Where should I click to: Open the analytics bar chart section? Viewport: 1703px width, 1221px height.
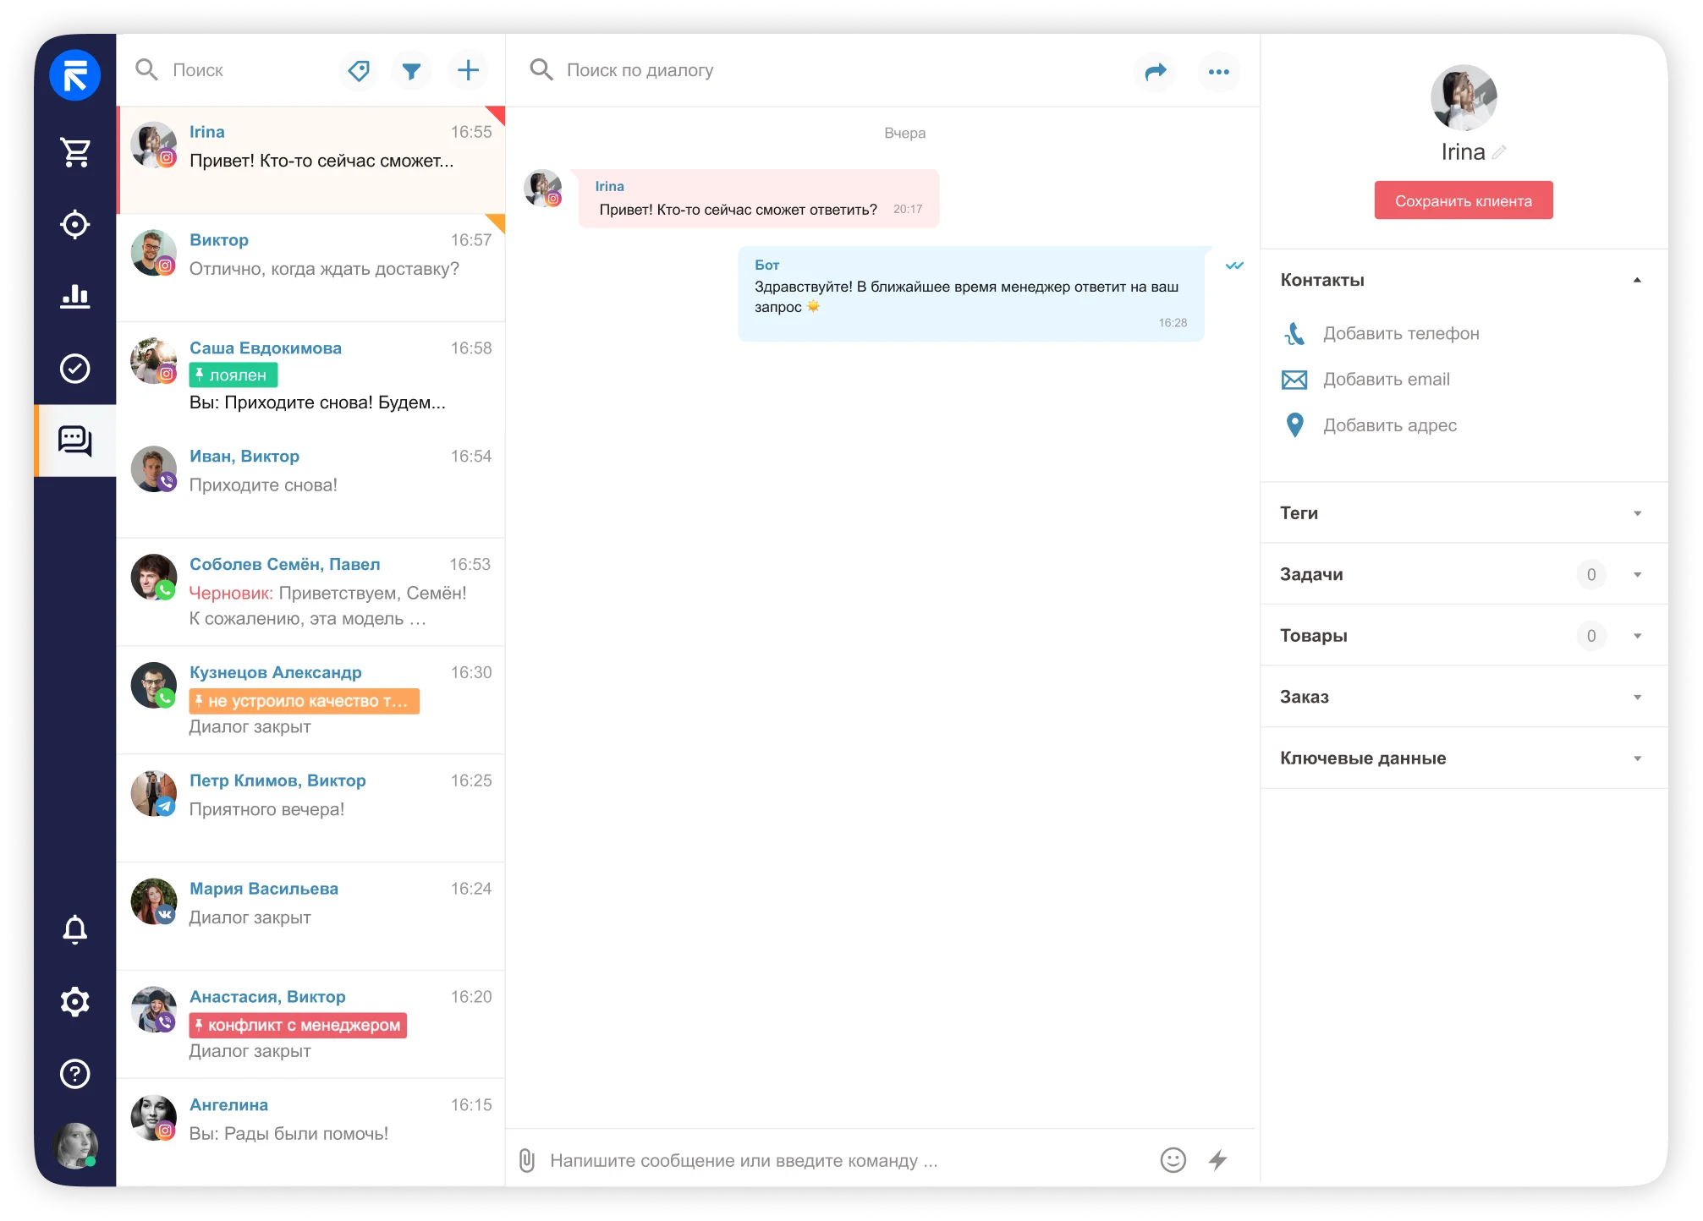75,296
